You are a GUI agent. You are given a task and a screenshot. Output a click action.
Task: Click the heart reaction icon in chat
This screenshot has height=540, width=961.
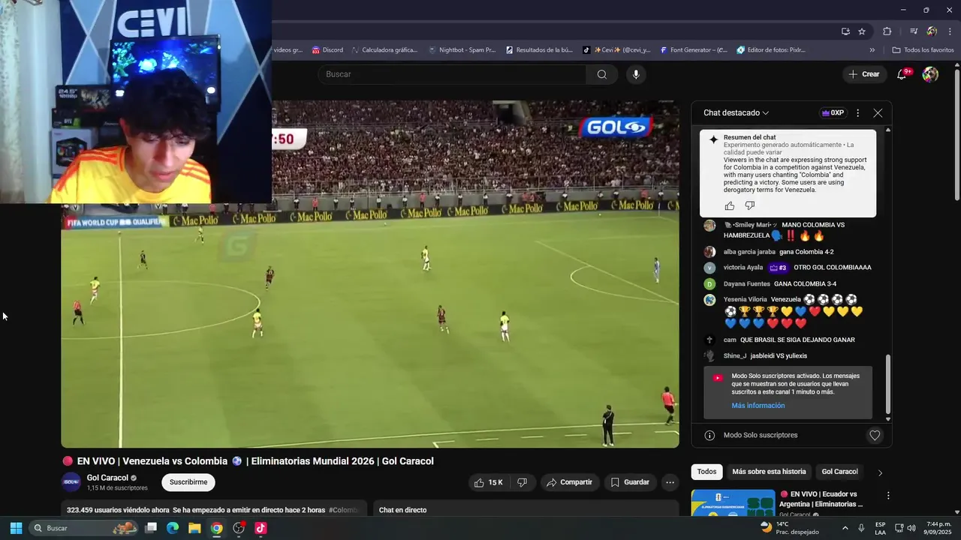(x=875, y=435)
